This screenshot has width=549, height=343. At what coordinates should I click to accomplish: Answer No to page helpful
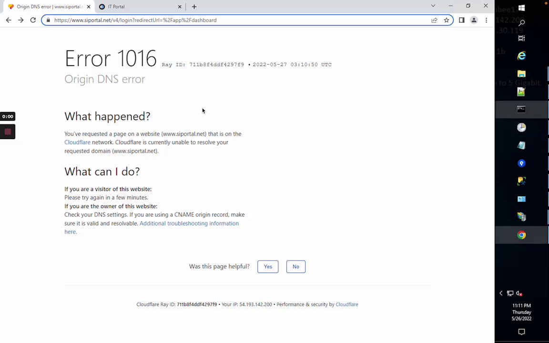[296, 267]
